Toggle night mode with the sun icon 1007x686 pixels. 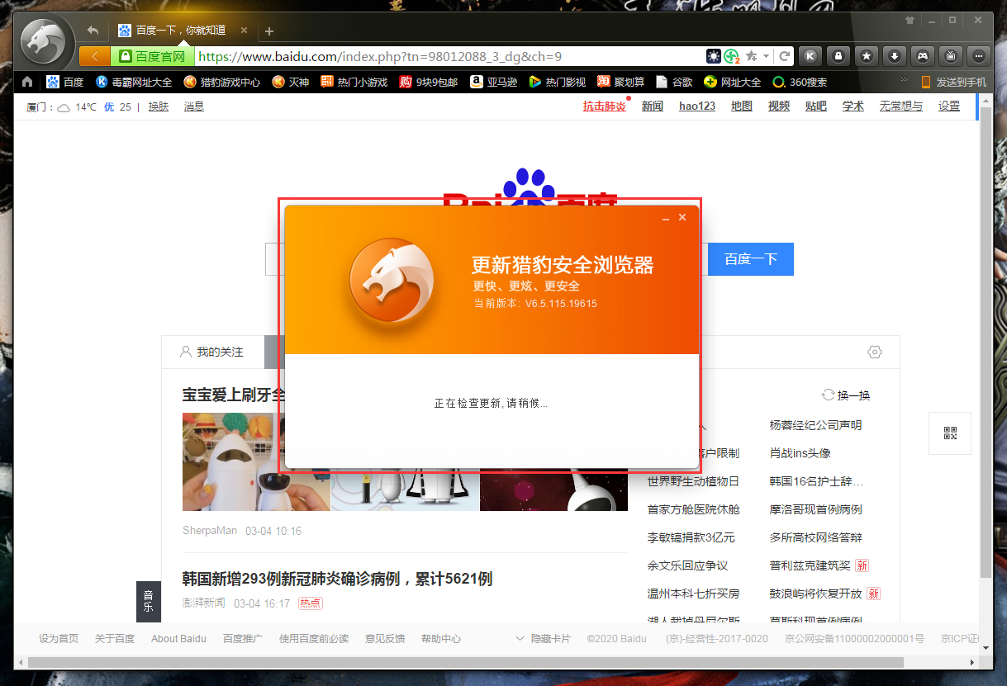[712, 56]
